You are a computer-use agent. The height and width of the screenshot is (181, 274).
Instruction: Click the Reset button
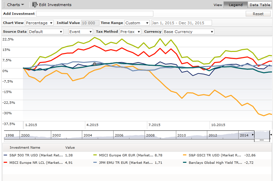click(258, 14)
